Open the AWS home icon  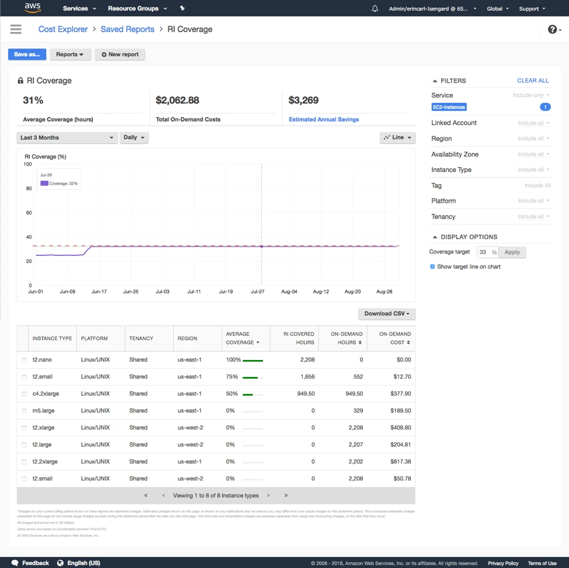(32, 8)
